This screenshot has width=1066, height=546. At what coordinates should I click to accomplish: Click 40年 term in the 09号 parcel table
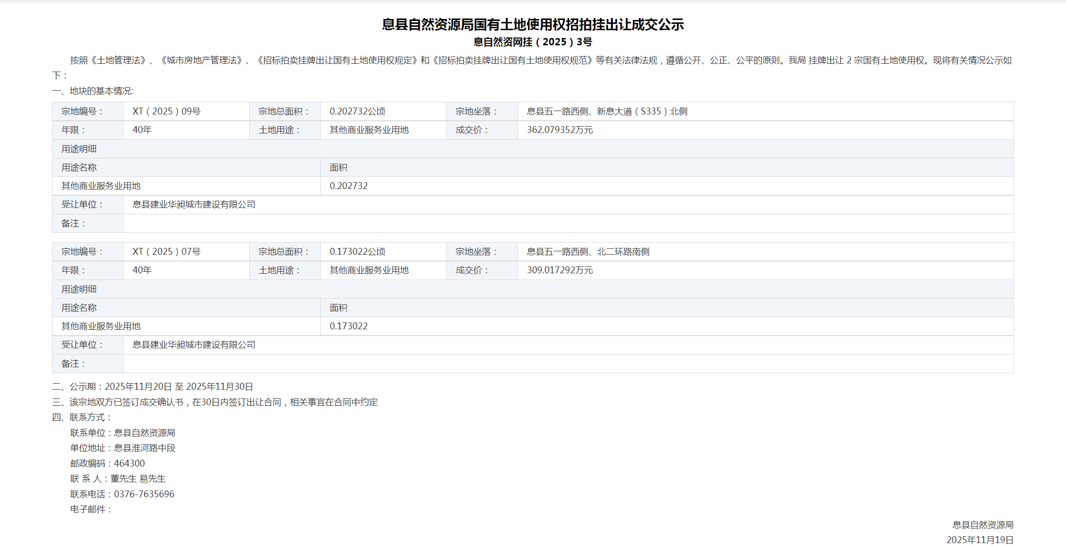(x=142, y=130)
